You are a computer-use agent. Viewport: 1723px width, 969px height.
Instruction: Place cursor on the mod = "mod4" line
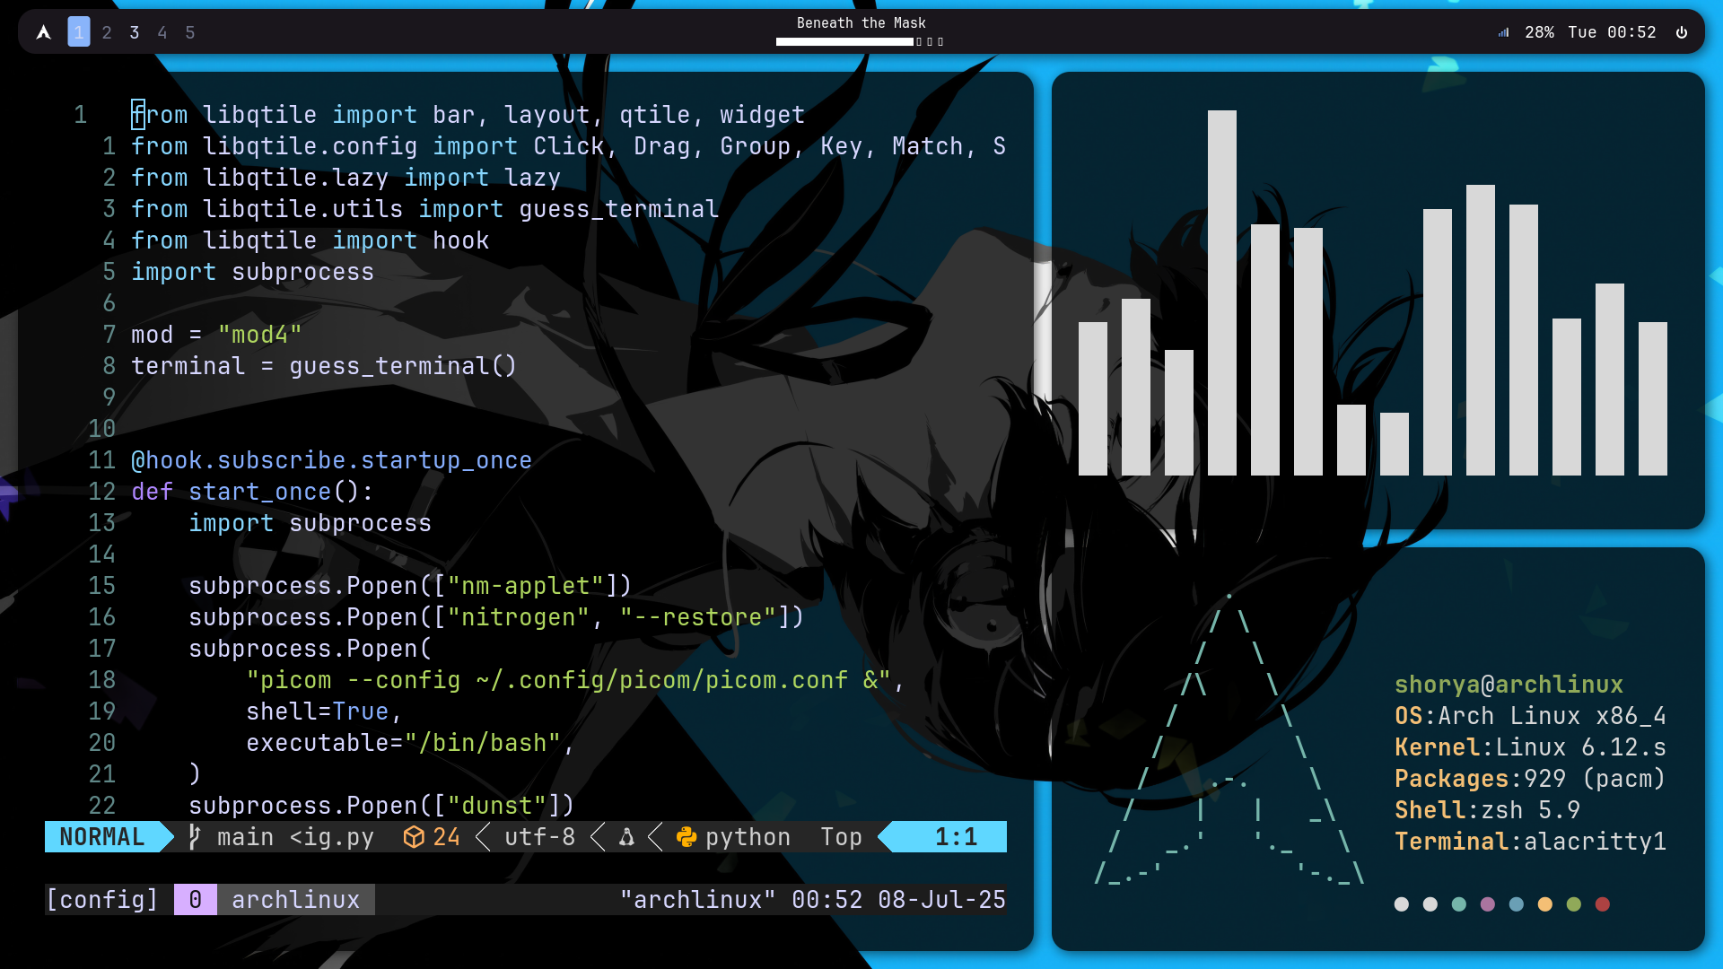216,335
